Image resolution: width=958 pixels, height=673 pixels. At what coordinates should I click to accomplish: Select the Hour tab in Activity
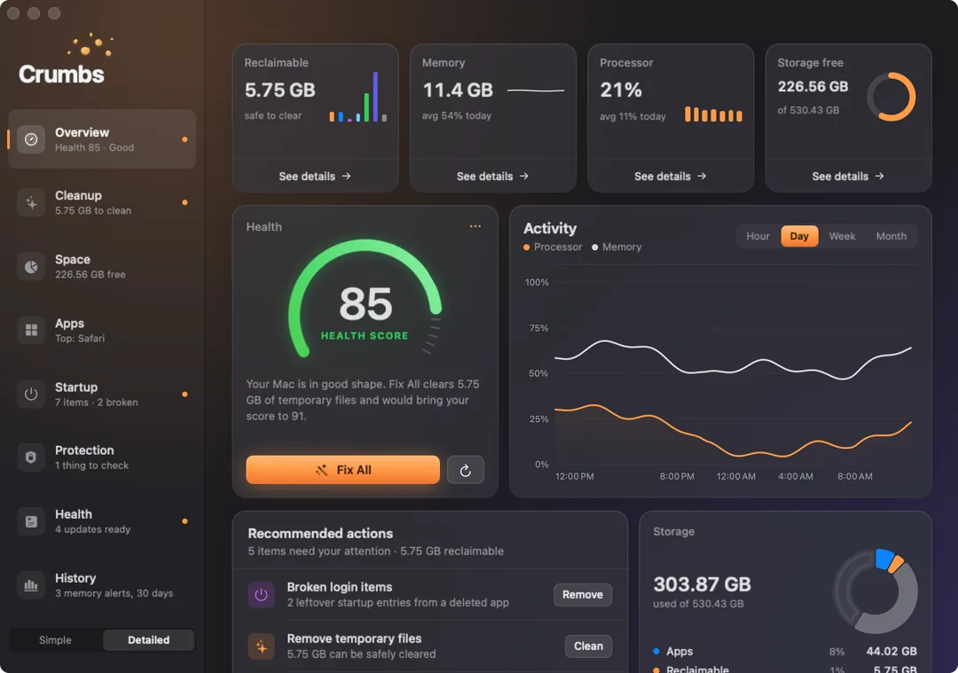tap(758, 237)
